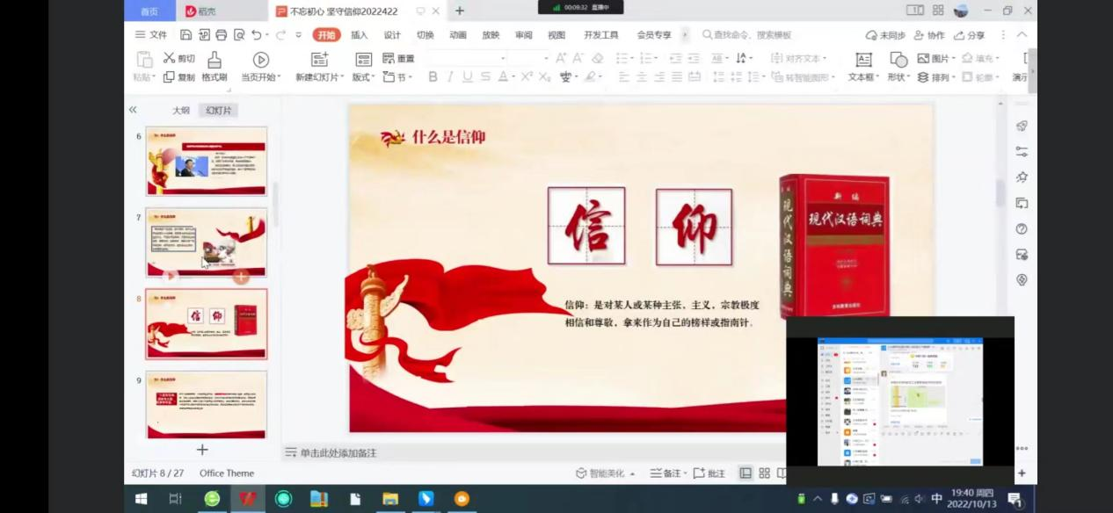The image size is (1113, 513).
Task: Open the Layout (版式) dropdown
Action: click(364, 77)
